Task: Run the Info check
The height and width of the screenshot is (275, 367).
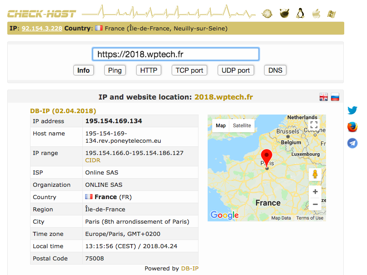Action: tap(84, 70)
